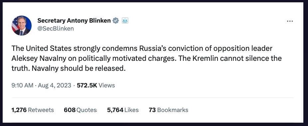Click the 9:10 AM timestamp
This screenshot has width=308, height=126.
pyautogui.click(x=22, y=85)
